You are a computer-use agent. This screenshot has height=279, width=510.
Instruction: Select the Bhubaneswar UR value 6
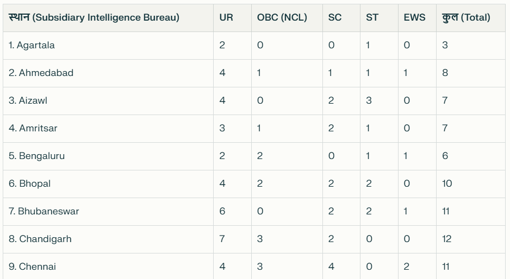pyautogui.click(x=222, y=211)
